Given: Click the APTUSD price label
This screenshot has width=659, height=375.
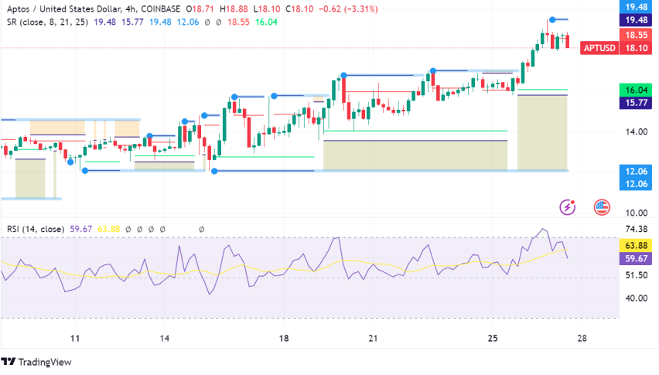Looking at the screenshot, I should pos(599,48).
